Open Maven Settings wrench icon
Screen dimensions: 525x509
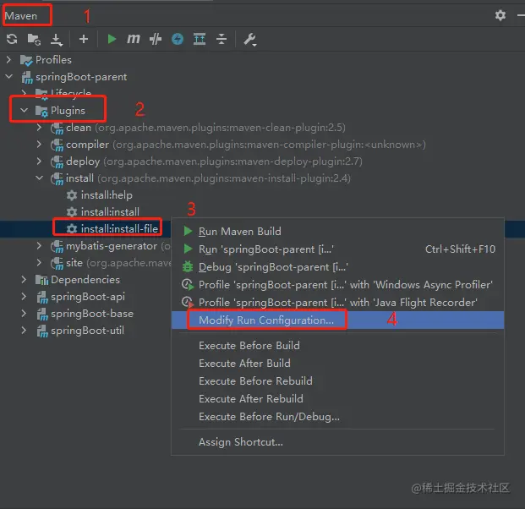pyautogui.click(x=249, y=40)
